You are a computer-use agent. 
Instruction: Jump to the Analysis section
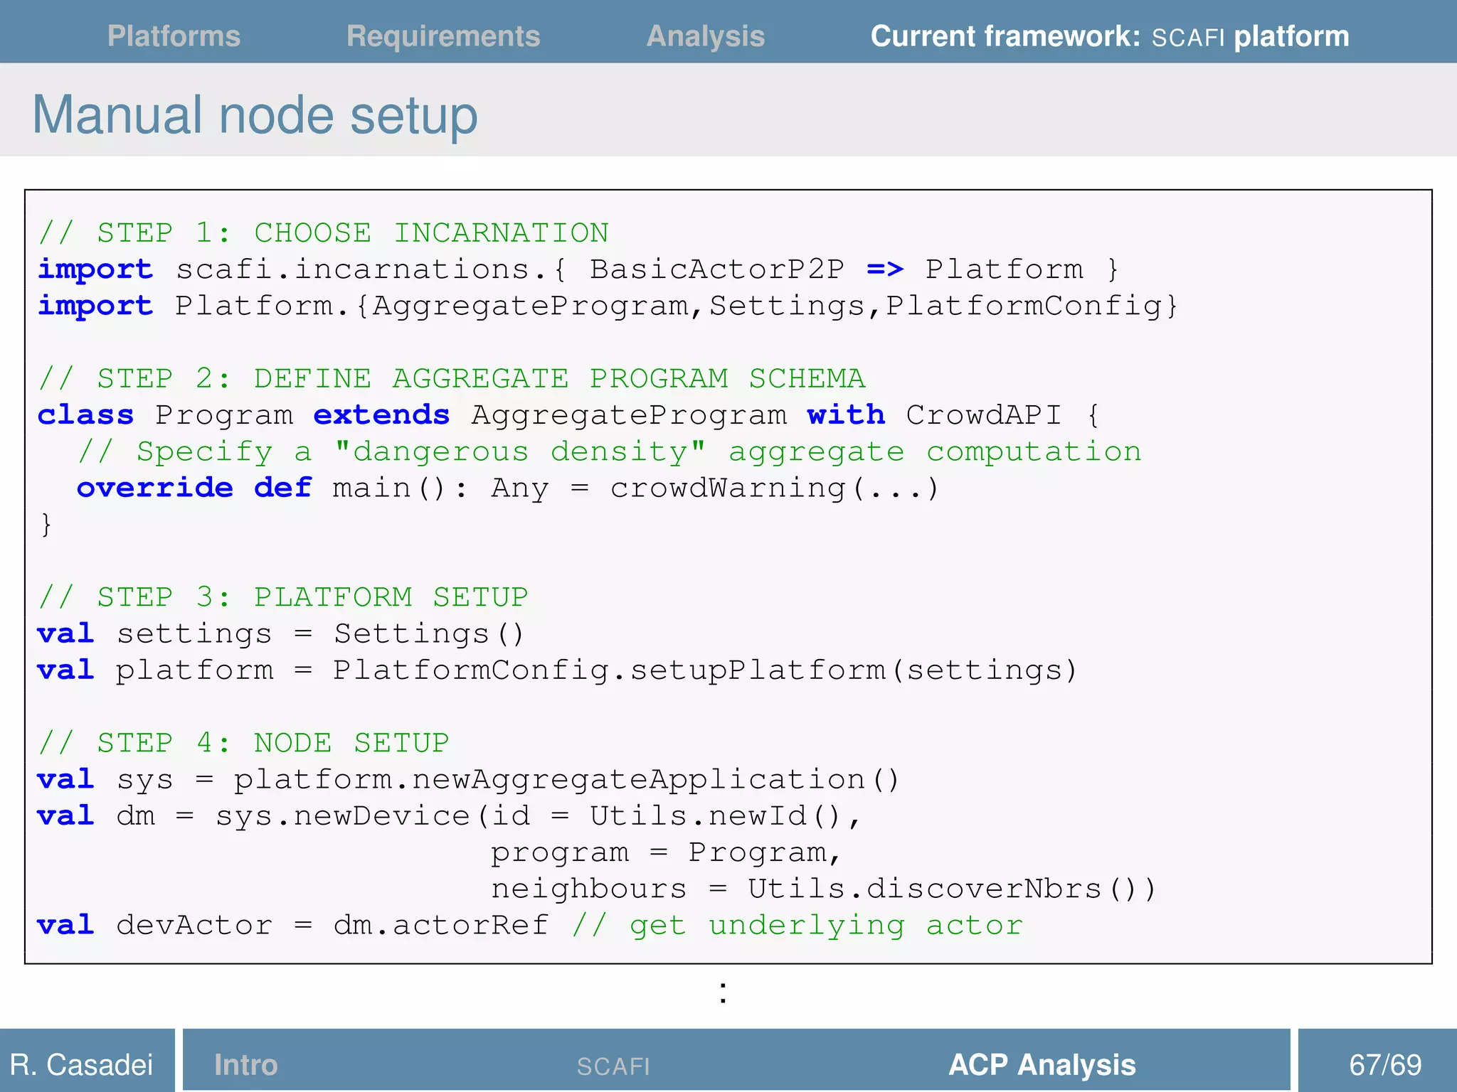pyautogui.click(x=706, y=36)
